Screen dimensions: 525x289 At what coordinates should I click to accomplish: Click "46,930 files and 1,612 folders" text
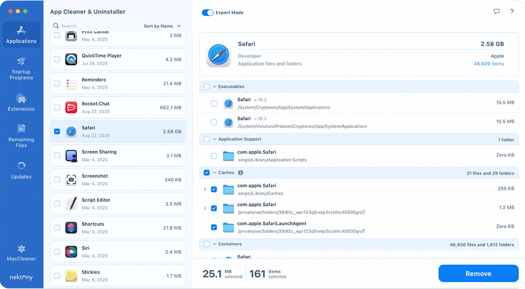pos(482,245)
